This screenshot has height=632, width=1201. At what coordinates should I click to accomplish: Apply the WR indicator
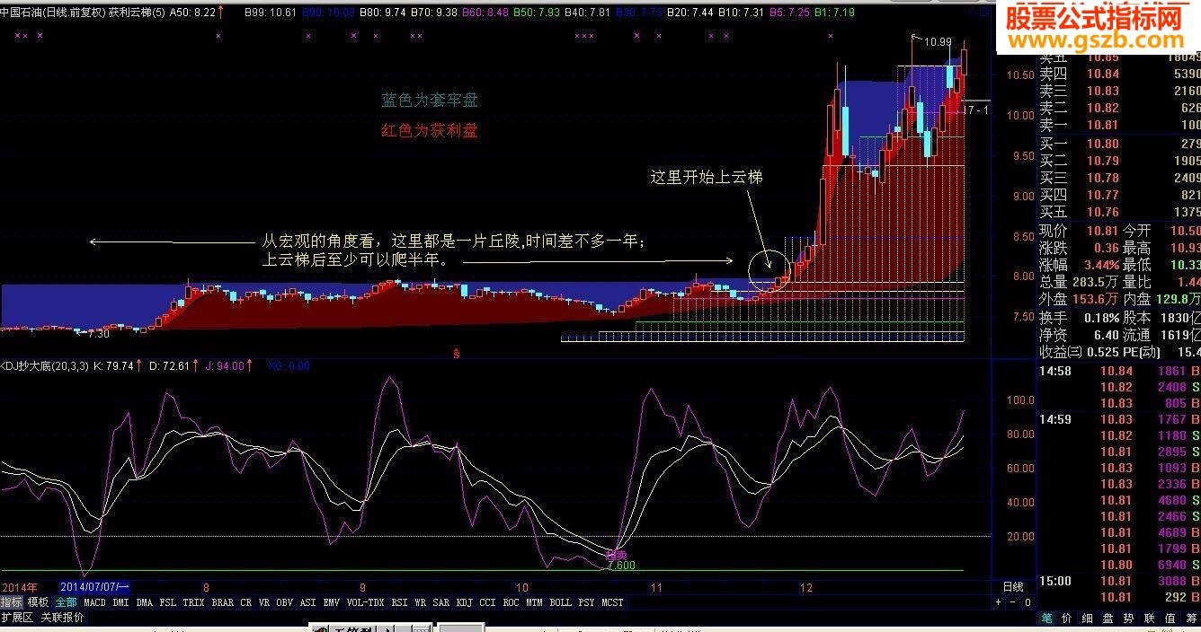pyautogui.click(x=421, y=602)
